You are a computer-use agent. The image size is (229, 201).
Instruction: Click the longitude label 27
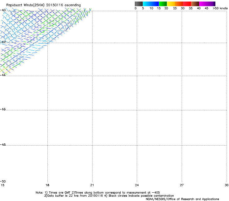click(182, 185)
